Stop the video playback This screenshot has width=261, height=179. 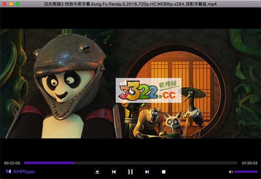[164, 172]
